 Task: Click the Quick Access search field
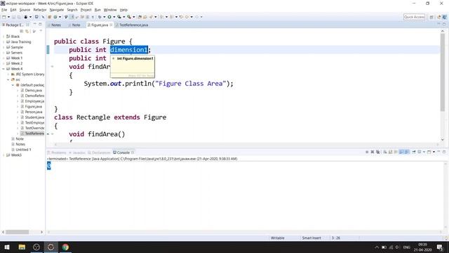(414, 17)
